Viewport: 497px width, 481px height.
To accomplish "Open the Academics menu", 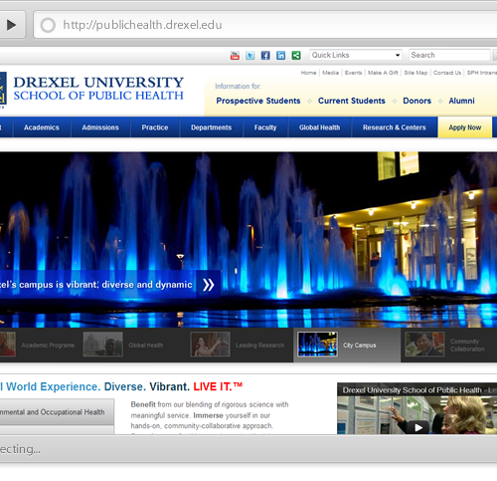I will (x=42, y=127).
